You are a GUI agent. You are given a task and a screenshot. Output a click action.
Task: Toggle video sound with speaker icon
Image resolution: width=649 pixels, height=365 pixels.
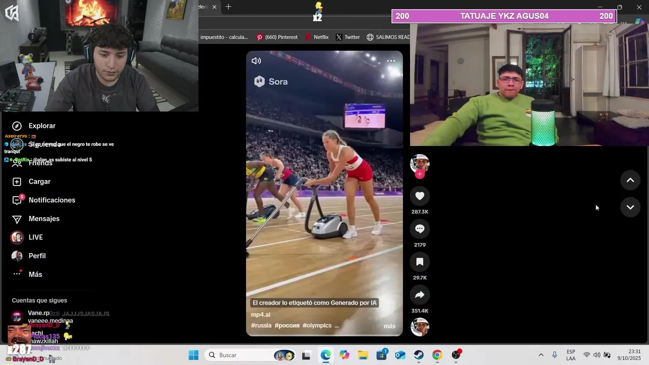[x=256, y=61]
